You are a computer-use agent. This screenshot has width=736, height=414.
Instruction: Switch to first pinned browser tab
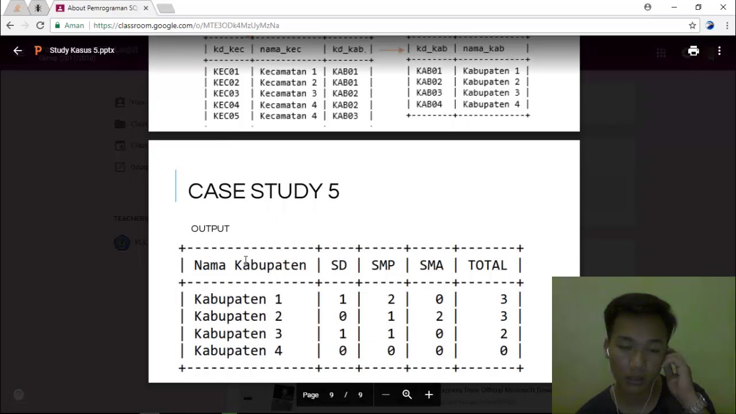17,8
